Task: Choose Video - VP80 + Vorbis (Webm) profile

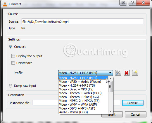Action: click(x=83, y=82)
